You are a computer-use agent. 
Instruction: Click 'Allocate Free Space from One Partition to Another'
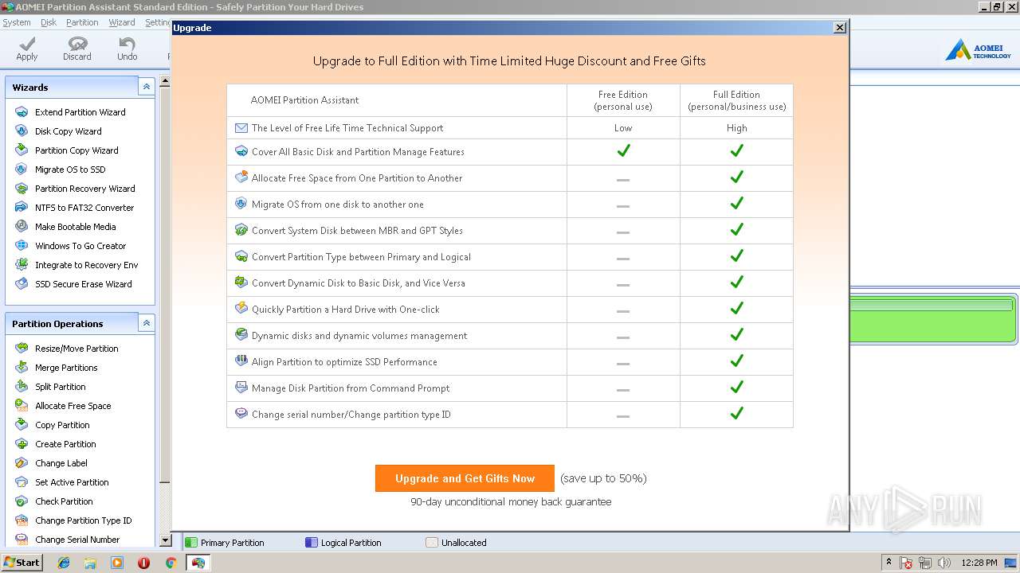click(x=357, y=178)
